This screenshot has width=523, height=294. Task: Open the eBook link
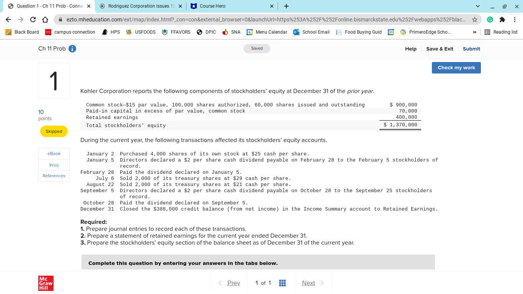click(x=54, y=154)
